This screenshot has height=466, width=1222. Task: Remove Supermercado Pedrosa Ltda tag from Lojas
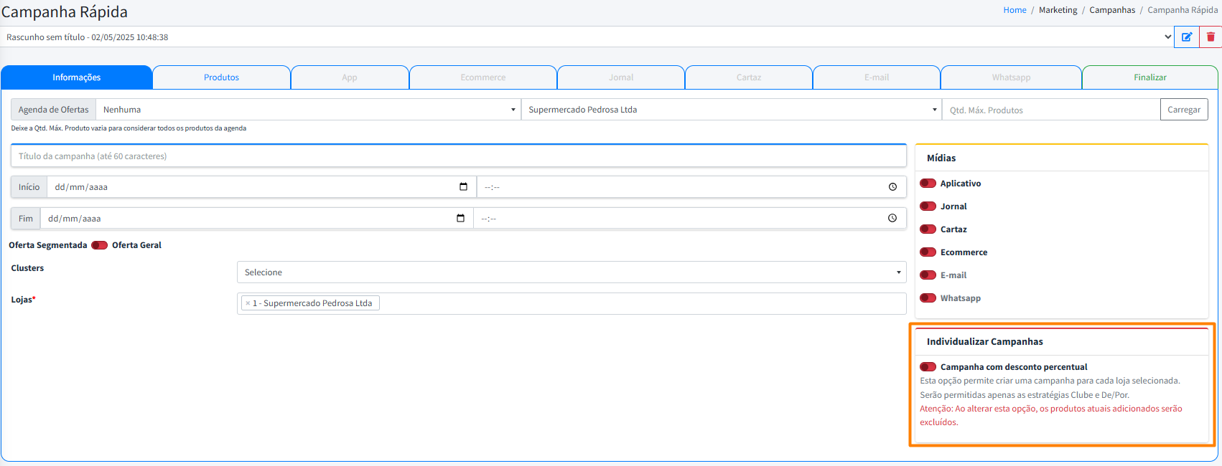[248, 304]
